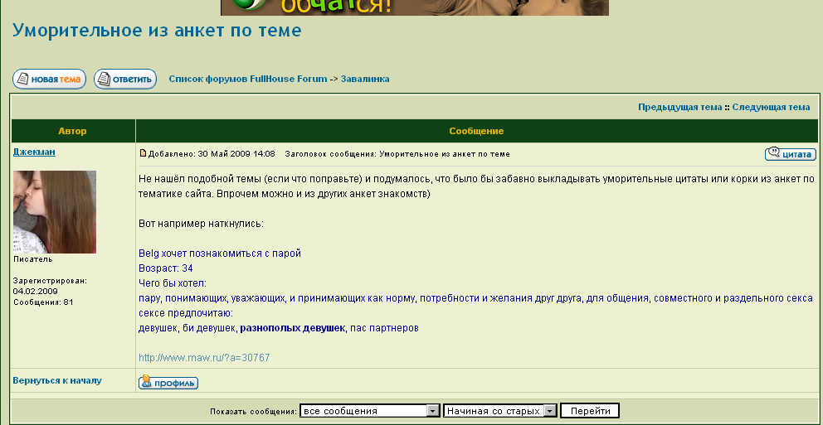Click the quote (цитата) icon button
Screen dimensions: 823x425
point(790,154)
